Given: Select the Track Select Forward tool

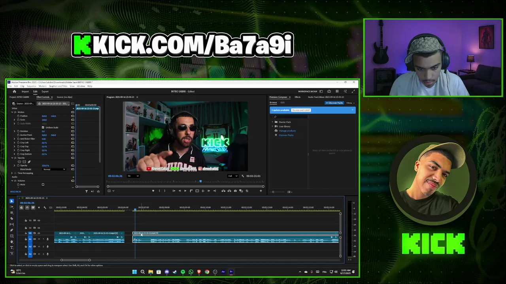Looking at the screenshot, I should (x=11, y=207).
